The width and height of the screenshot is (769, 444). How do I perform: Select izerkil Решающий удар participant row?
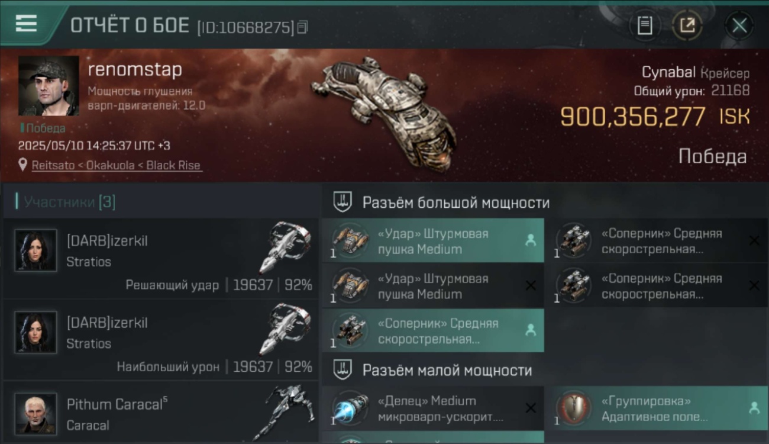[160, 258]
